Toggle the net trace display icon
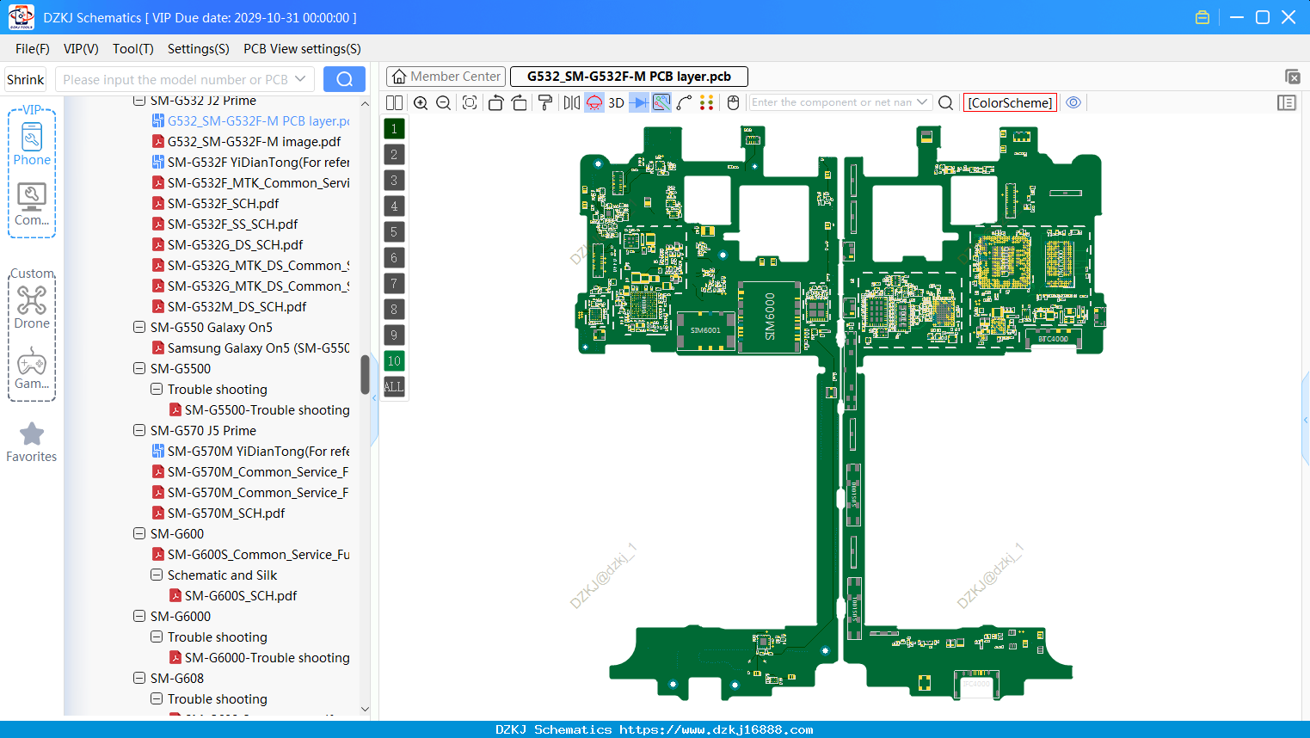Image resolution: width=1310 pixels, height=738 pixels. click(661, 102)
